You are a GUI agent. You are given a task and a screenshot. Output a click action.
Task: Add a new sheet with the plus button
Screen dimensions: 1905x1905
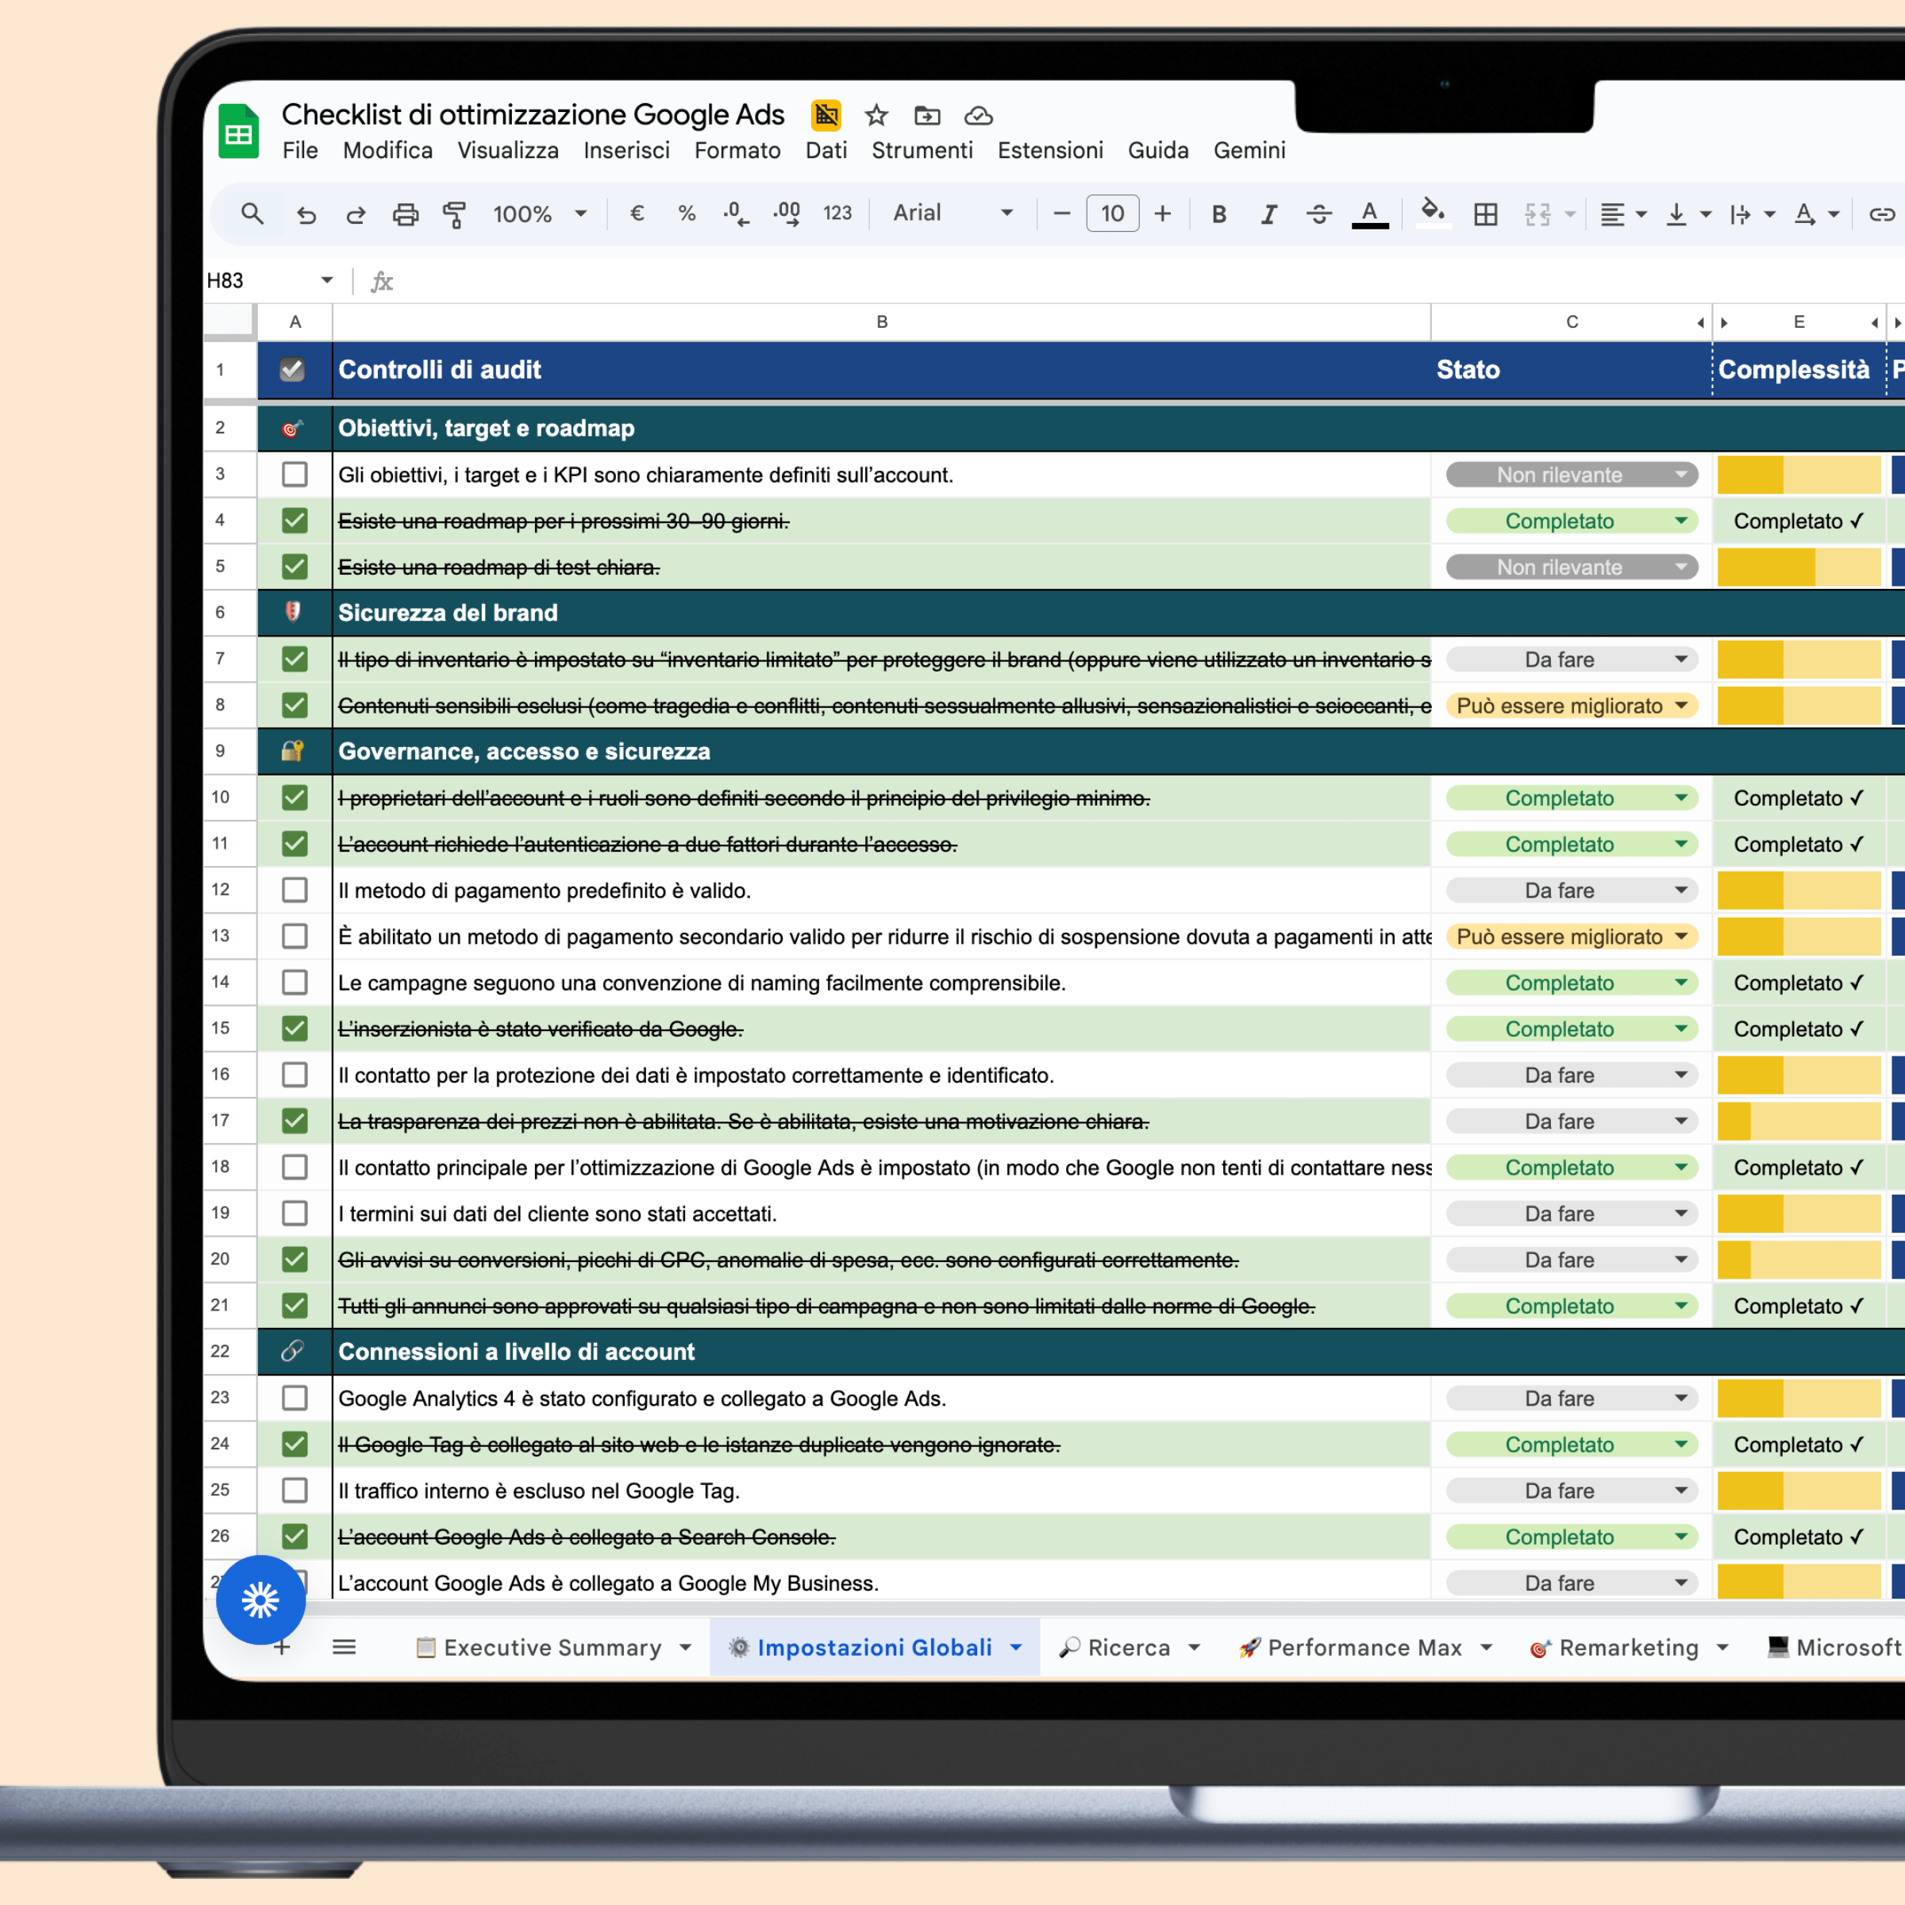[x=282, y=1647]
